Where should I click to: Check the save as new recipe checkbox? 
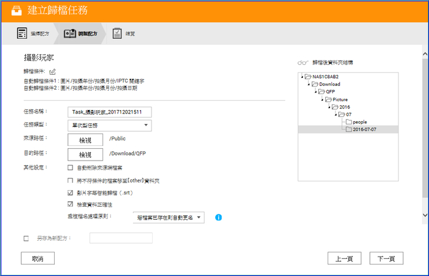tap(27, 238)
